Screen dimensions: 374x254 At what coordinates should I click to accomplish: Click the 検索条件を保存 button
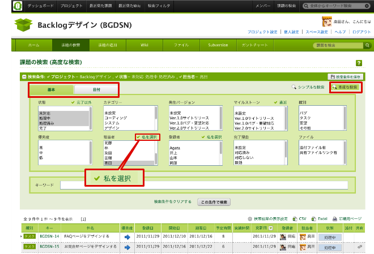point(346,76)
